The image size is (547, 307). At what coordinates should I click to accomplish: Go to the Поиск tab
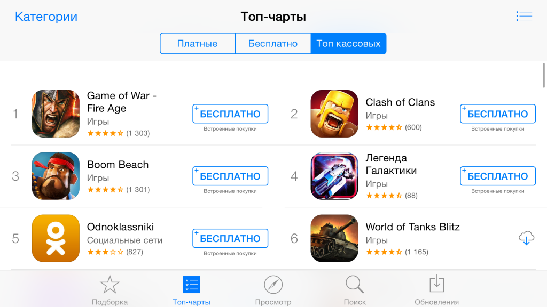355,290
